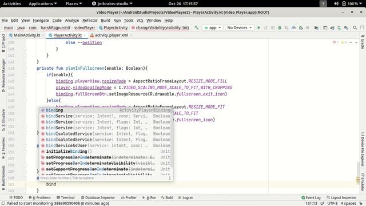
Task: Click the completion popup options dots icon
Action: (170, 178)
